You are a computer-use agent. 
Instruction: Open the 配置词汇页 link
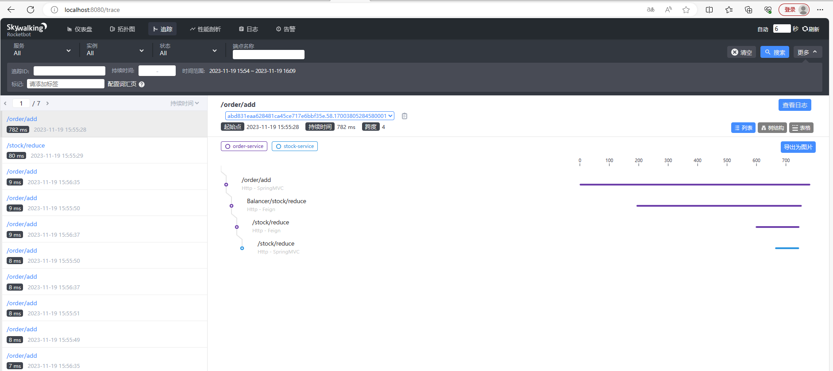122,84
